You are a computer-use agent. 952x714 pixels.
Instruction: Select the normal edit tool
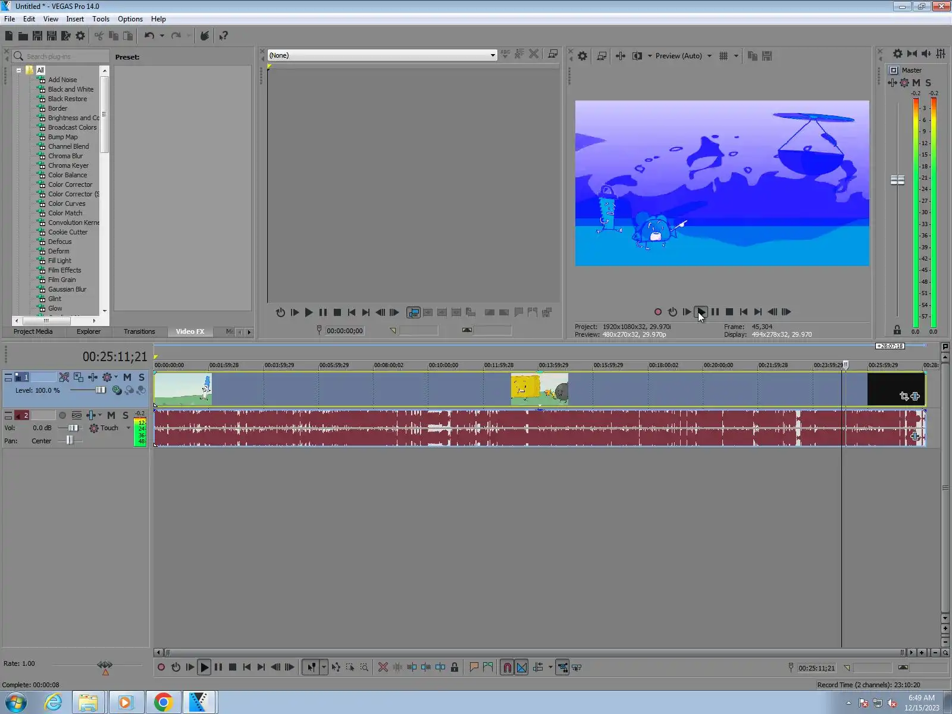[x=311, y=668]
